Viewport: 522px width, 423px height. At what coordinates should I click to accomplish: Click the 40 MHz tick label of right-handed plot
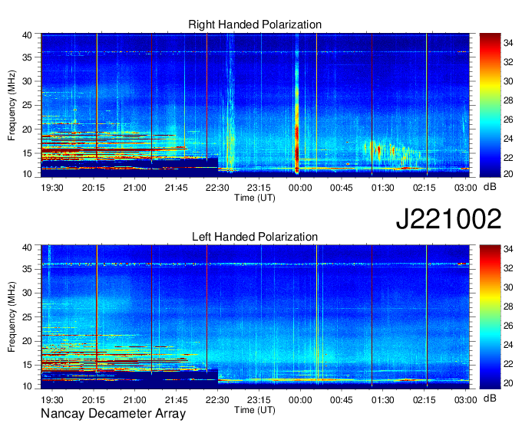point(27,35)
